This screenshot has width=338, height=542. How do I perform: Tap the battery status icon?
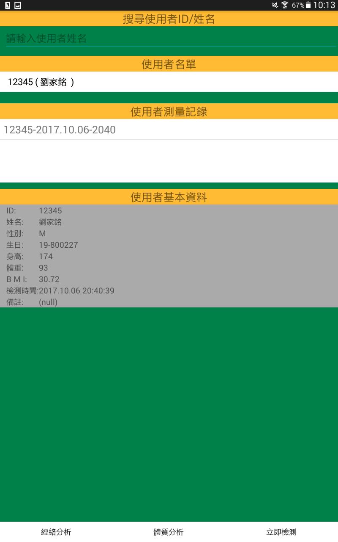pos(308,5)
